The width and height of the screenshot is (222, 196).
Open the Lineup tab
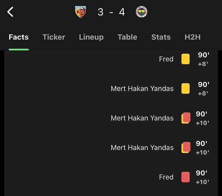click(91, 37)
